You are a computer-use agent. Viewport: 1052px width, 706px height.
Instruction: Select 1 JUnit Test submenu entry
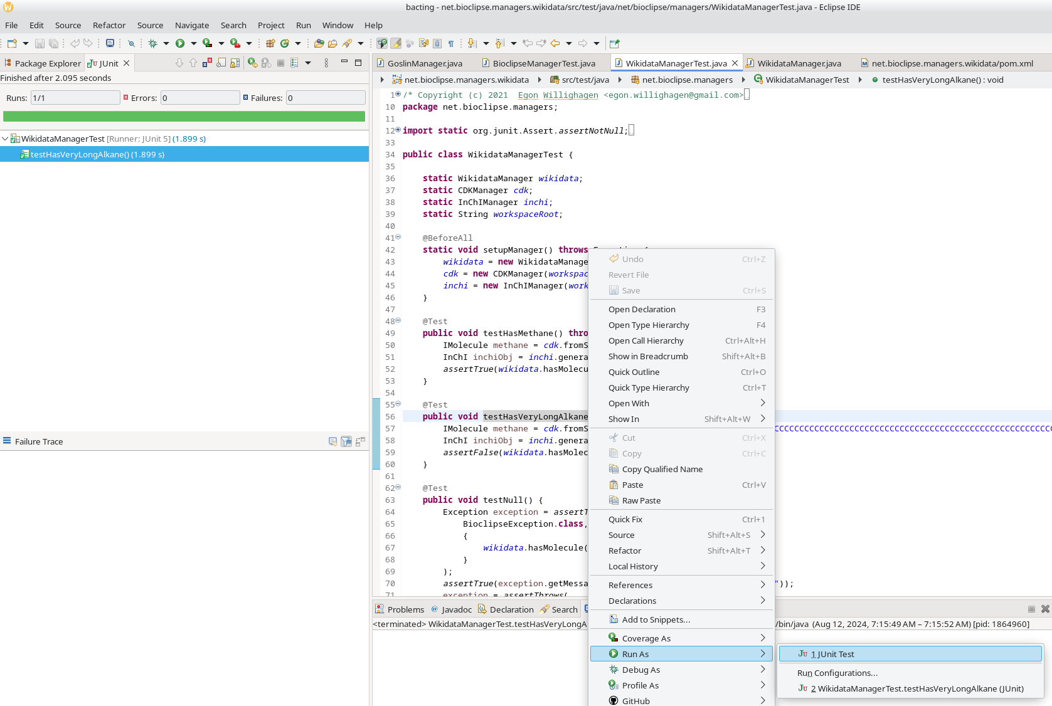[x=910, y=654]
